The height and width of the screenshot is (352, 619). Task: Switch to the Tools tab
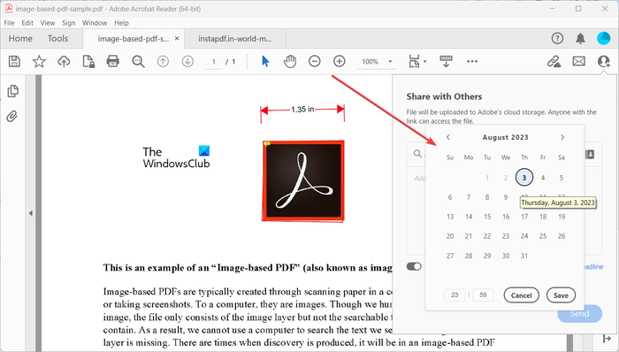pos(57,38)
